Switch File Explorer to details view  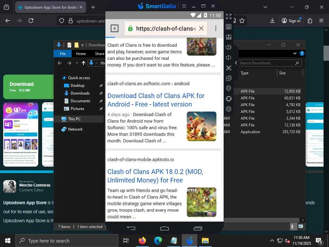pyautogui.click(x=292, y=226)
